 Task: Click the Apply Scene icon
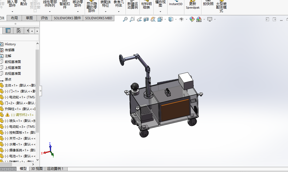coord(199,19)
